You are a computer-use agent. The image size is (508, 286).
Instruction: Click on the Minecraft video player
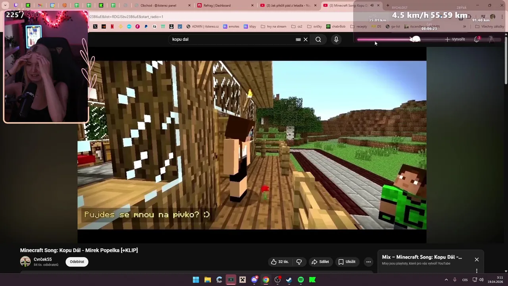252,145
